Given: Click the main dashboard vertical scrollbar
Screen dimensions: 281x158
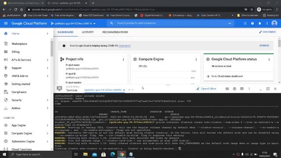Looking at the screenshot, I should tap(279, 43).
